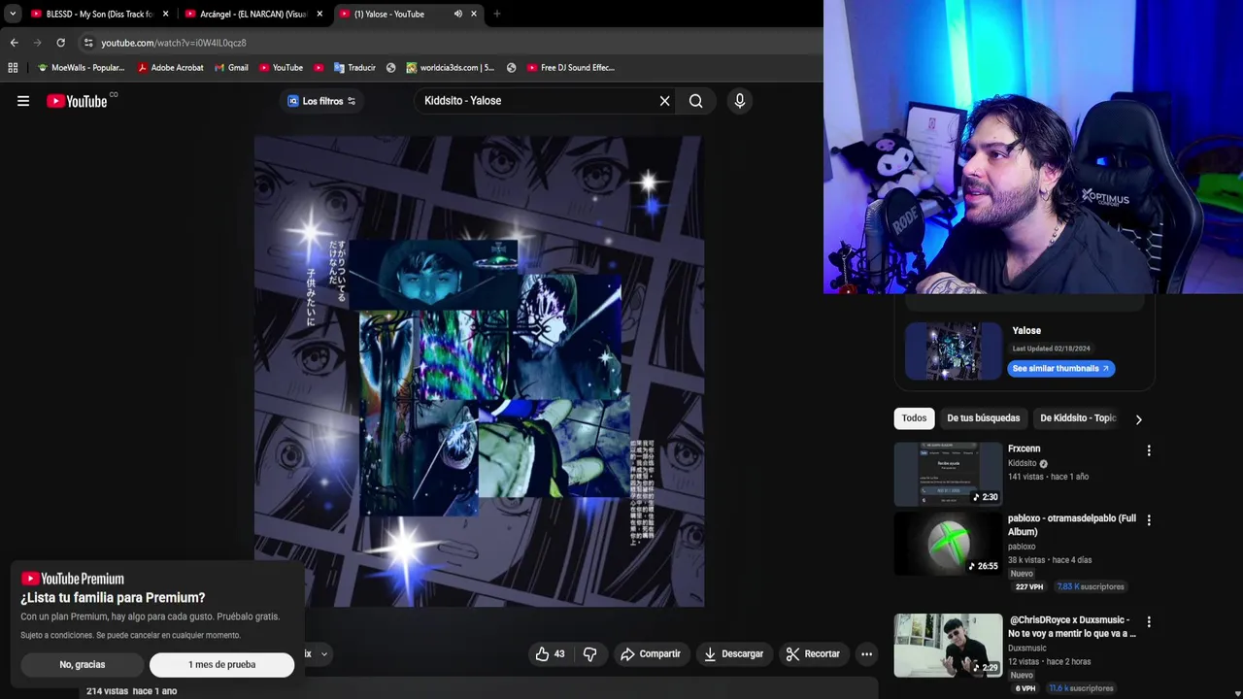Select the Todos filter chip

pos(914,418)
